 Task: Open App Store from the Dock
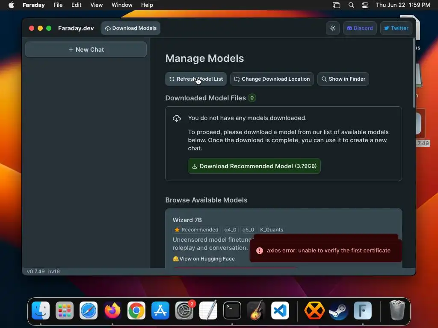click(x=160, y=310)
